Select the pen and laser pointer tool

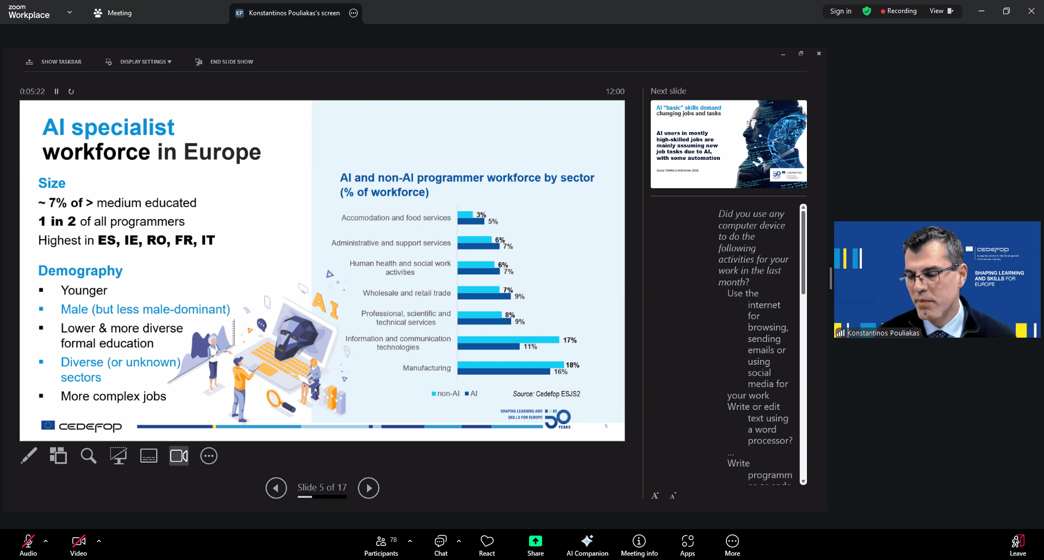(29, 456)
